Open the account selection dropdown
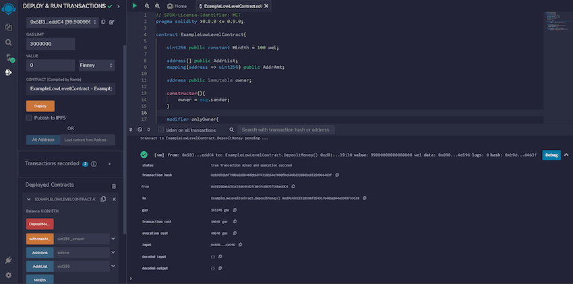 (x=62, y=22)
